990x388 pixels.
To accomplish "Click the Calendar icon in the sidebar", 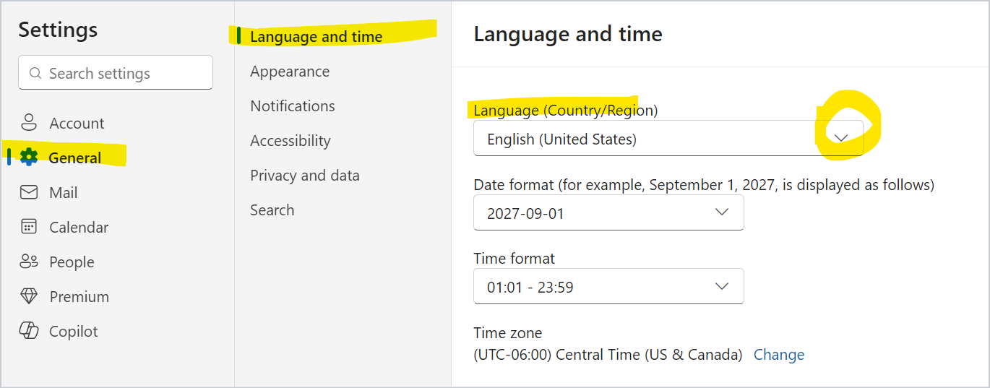I will coord(29,227).
